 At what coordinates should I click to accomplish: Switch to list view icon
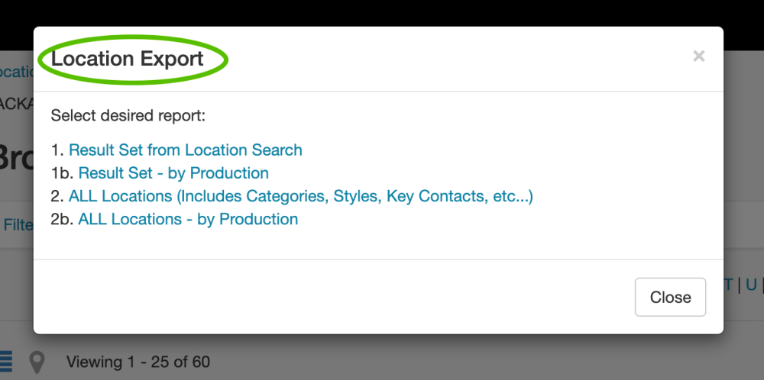coord(6,361)
